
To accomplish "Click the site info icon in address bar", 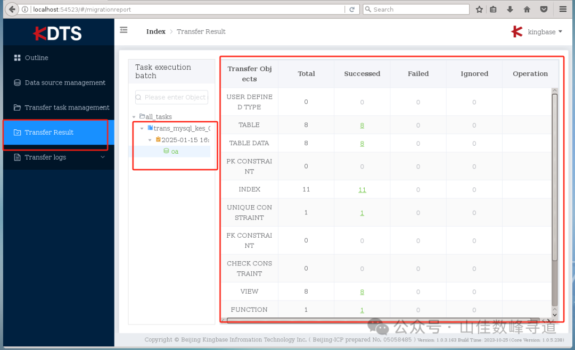I will click(25, 10).
